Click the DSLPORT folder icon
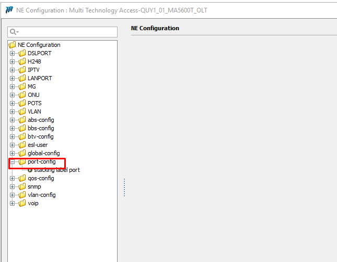Screen dimensions: 337x262 (x=22, y=53)
